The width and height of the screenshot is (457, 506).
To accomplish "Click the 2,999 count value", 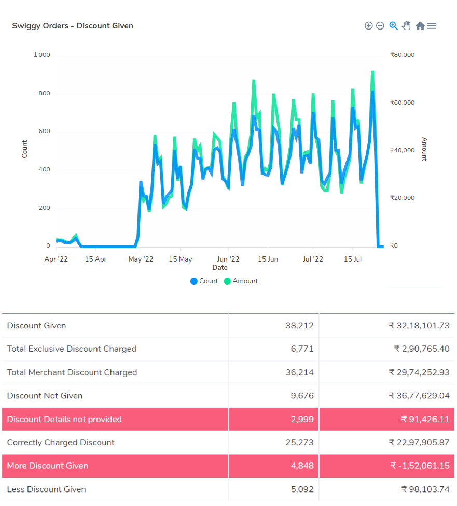I will (302, 419).
